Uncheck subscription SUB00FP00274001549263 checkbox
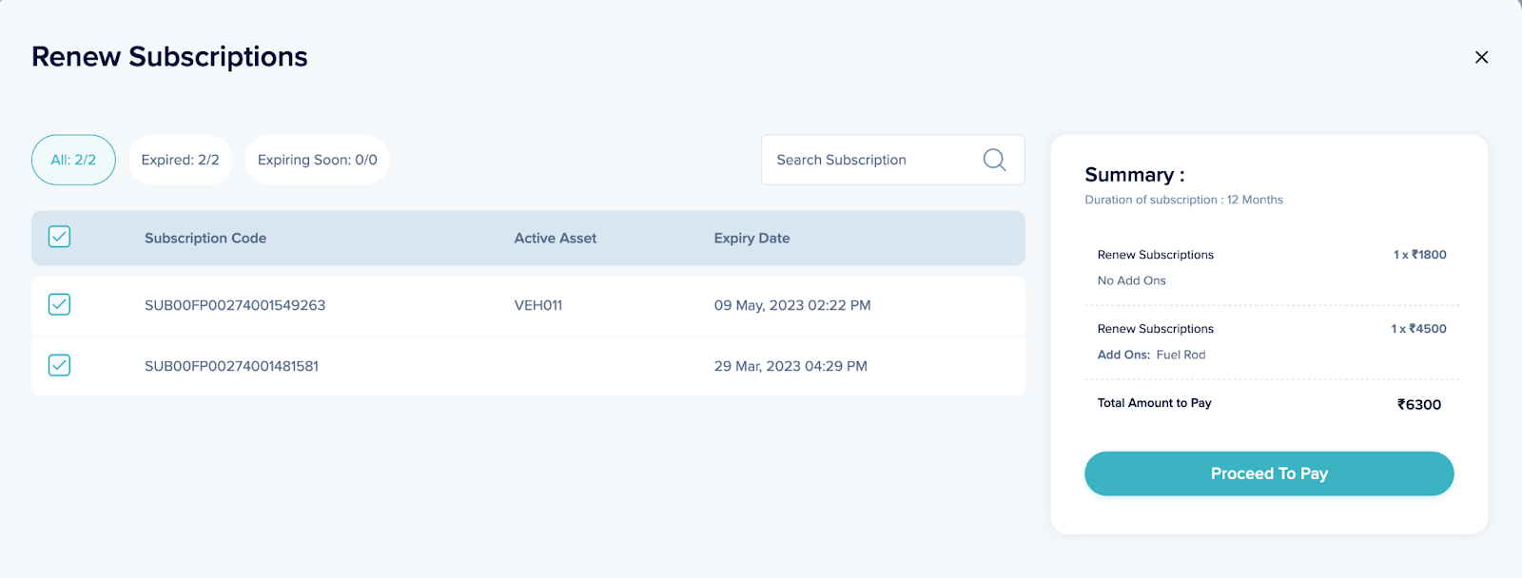The width and height of the screenshot is (1522, 578). (59, 304)
